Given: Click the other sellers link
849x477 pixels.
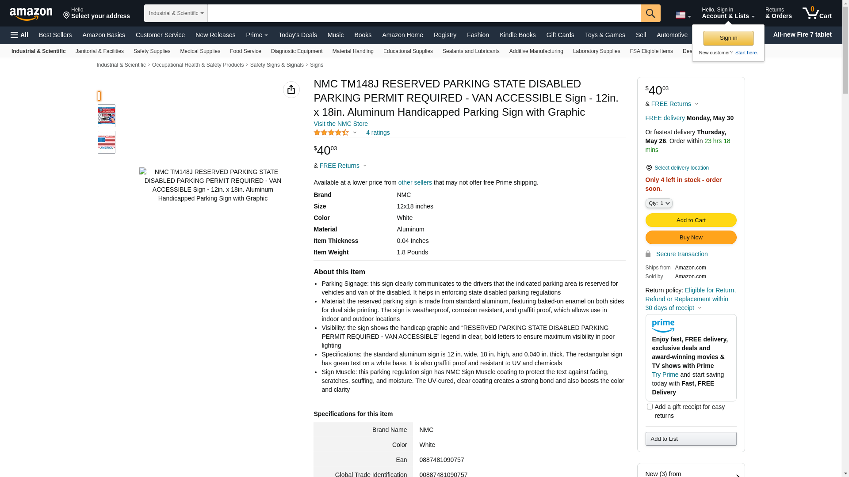Looking at the screenshot, I should point(415,182).
